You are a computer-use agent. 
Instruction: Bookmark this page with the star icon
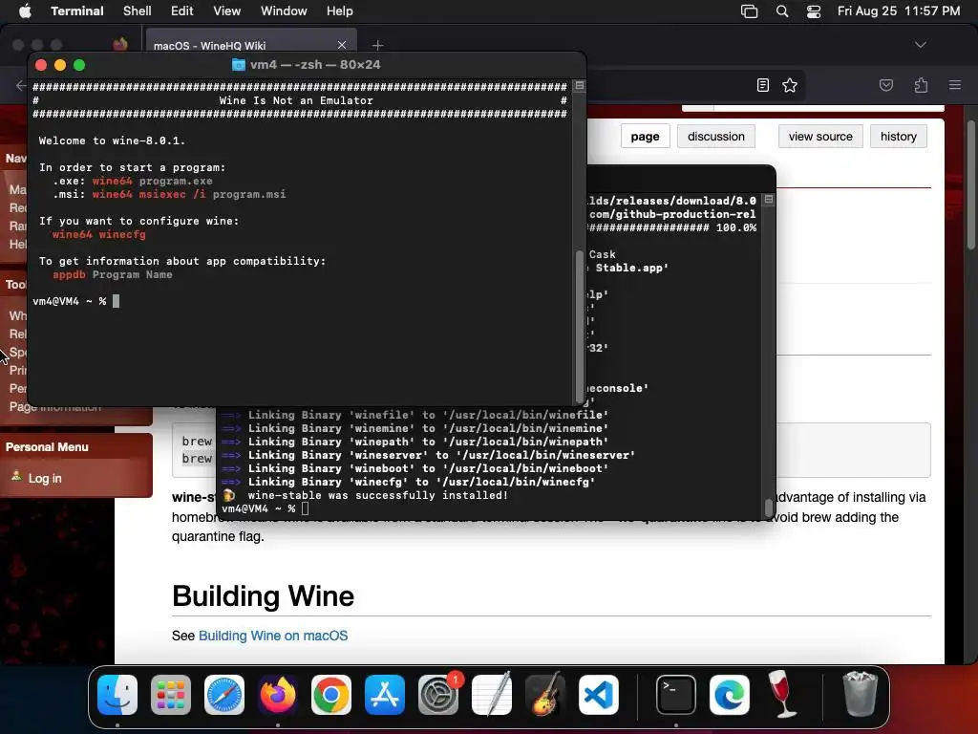point(790,85)
